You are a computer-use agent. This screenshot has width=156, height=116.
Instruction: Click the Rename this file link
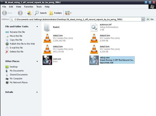click(x=17, y=32)
